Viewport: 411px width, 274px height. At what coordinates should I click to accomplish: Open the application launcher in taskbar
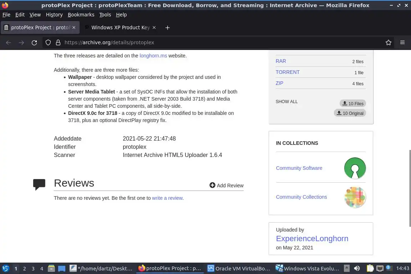click(x=5, y=268)
